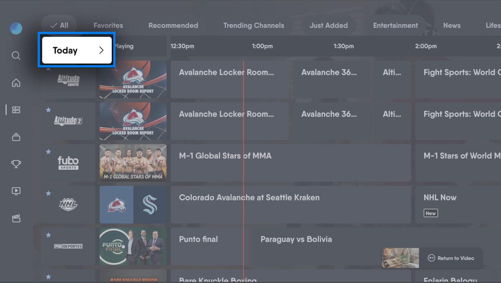Screen dimensions: 501x283
Task: Select the All filter tab
Action: tap(59, 25)
